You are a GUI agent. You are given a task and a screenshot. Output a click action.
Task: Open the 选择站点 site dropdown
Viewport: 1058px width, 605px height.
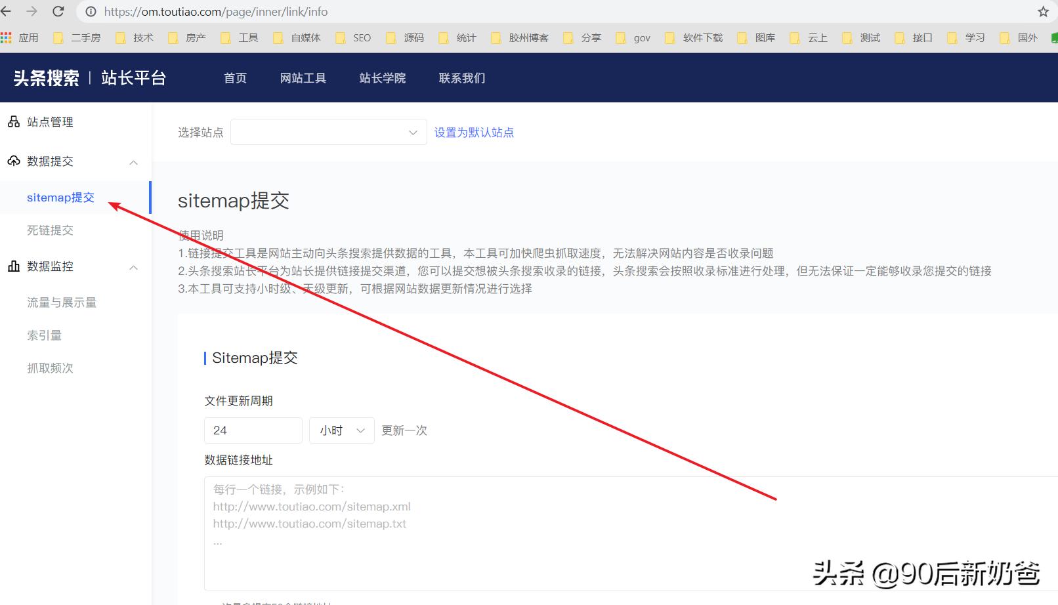[328, 132]
